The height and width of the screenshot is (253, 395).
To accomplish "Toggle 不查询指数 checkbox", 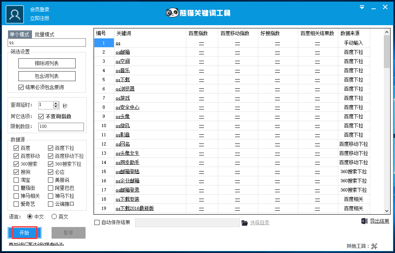I will [41, 117].
